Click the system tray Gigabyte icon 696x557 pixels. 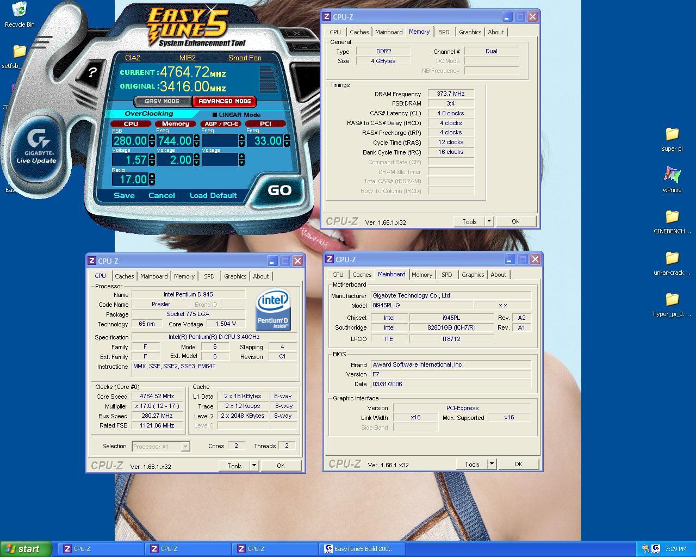click(x=656, y=549)
